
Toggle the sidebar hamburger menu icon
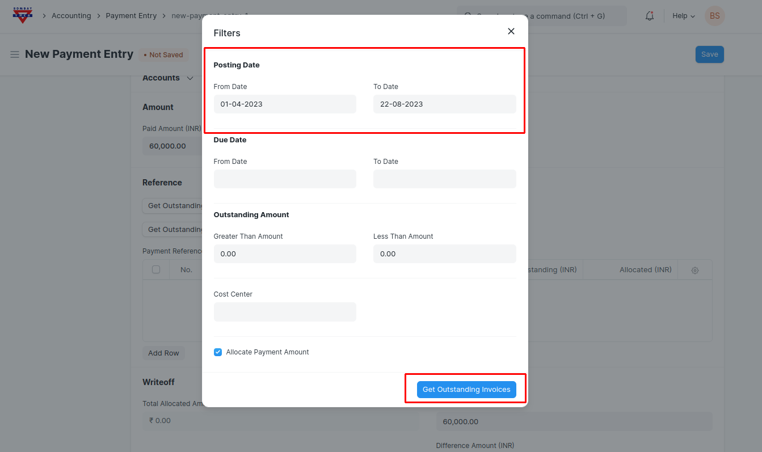[x=15, y=54]
